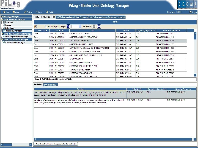Select row ADAPTER,RACK,STORAGE
The image size is (198, 148).
pos(110,34)
